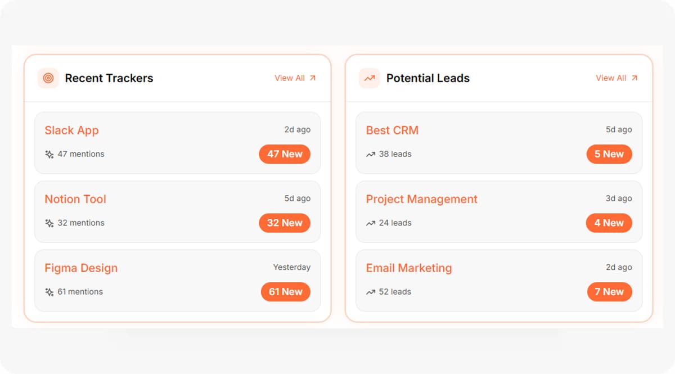Screen dimensions: 675x374
Task: Click the 5 New badge on Best CRM
Action: pos(609,154)
